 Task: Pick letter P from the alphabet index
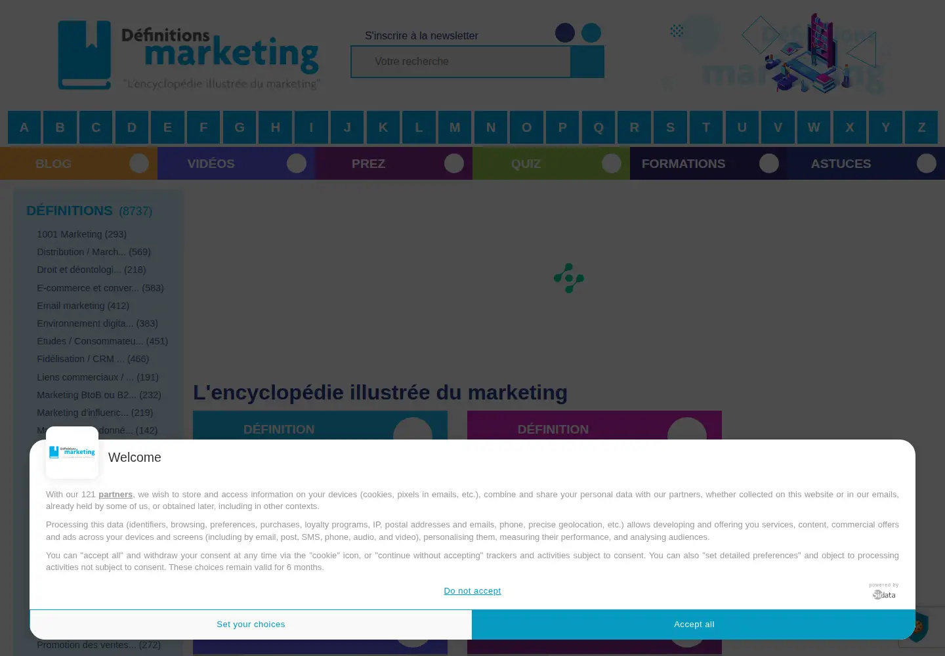(562, 127)
